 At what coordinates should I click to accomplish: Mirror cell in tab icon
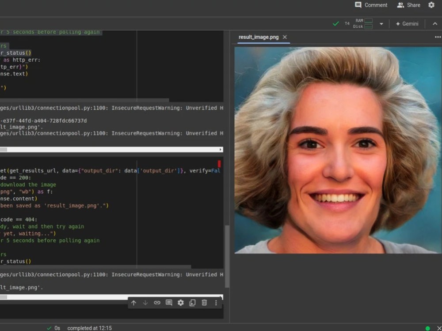pyautogui.click(x=193, y=303)
